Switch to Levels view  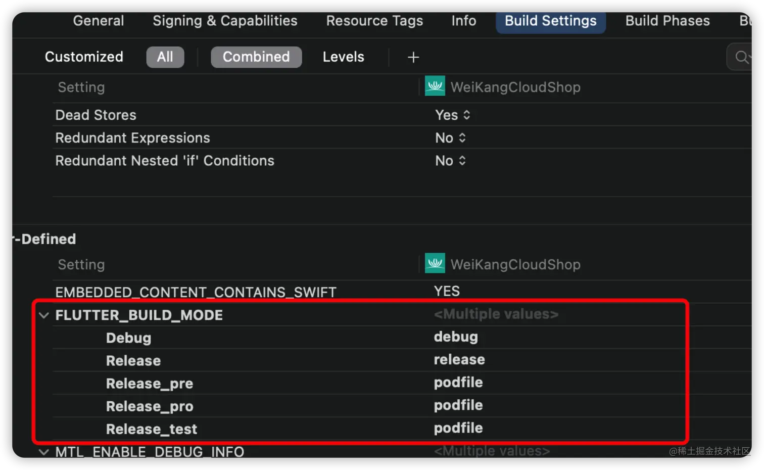point(343,57)
